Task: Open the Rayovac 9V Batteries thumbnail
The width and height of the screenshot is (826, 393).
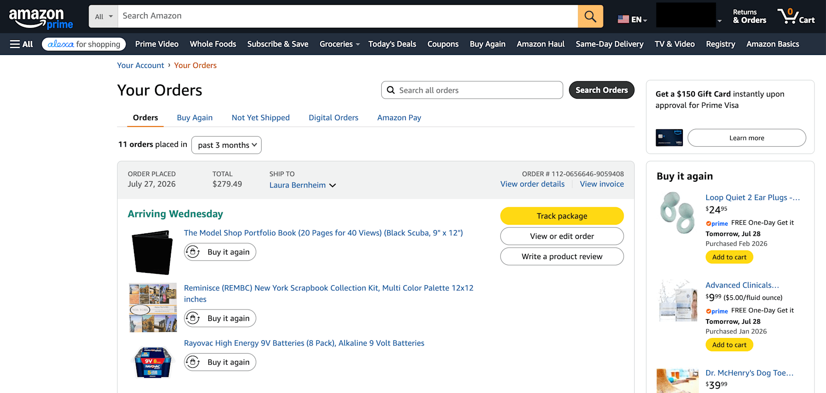Action: [x=153, y=362]
